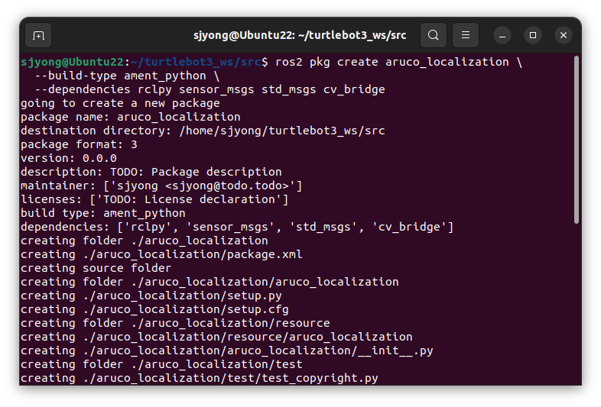Click the licenses TODO output line
Viewport: 601px width, 407px height.
[x=154, y=199]
